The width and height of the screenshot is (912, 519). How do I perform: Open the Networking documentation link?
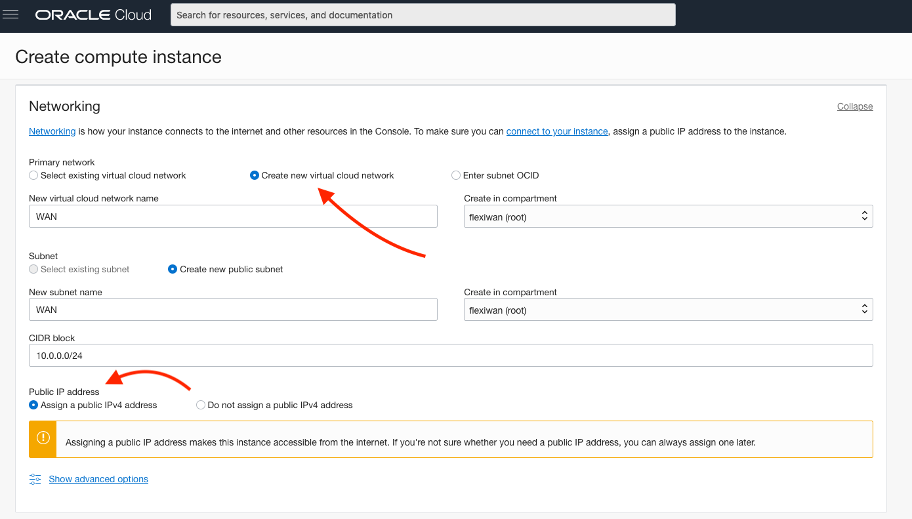click(52, 131)
